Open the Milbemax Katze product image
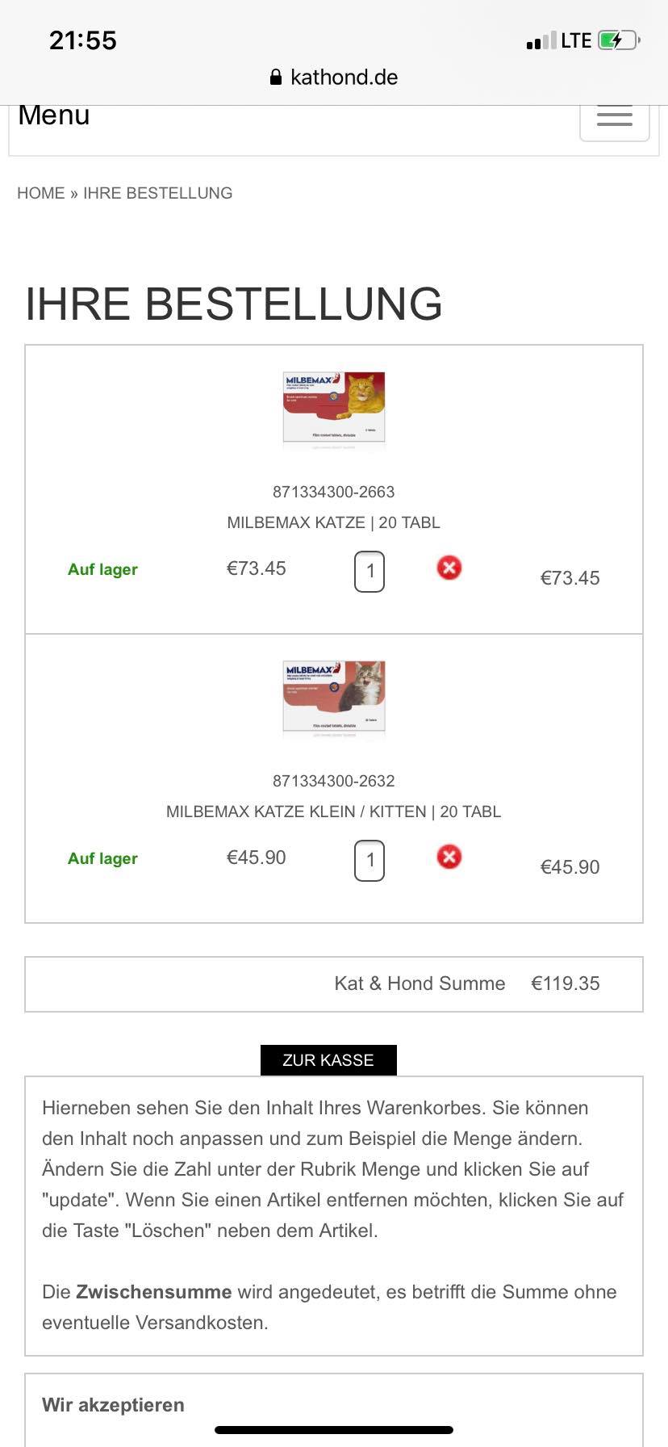Screen dimensions: 668x1447 tap(334, 408)
